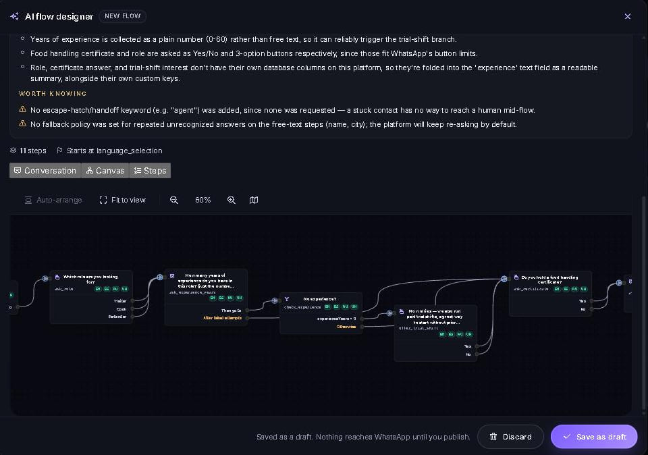648x455 pixels.
Task: Click the branch icon on the 'No experience?' node
Action: click(x=287, y=299)
